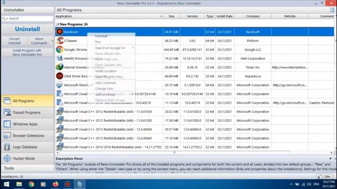Click the IObit Driver Booster icon
Screen dimensions: 337x189
(60, 76)
